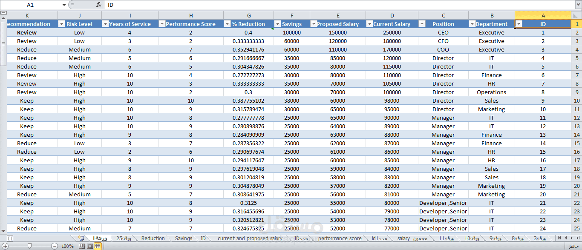Click the vertical split box above scrollbar
Viewport: 582px width, 250px height.
point(3,13)
